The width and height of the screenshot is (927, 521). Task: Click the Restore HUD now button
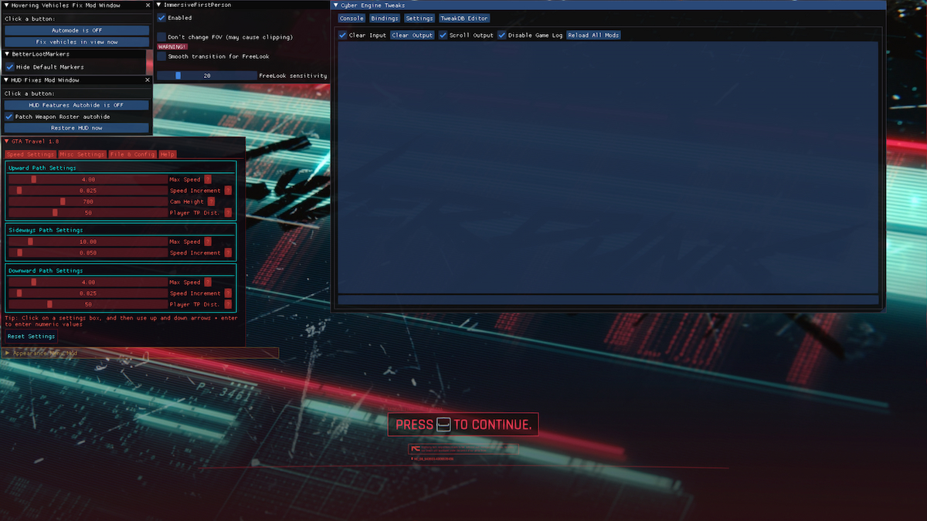76,128
